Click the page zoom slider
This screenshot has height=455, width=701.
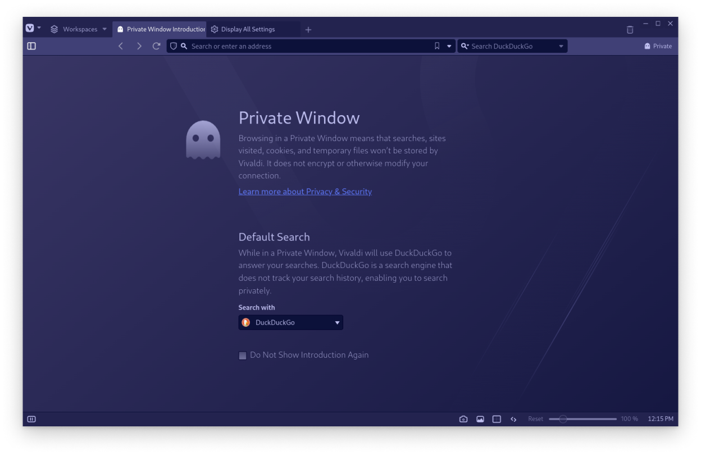582,419
